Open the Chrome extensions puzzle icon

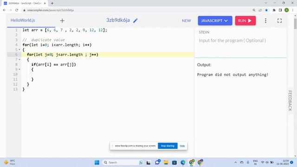point(274,10)
